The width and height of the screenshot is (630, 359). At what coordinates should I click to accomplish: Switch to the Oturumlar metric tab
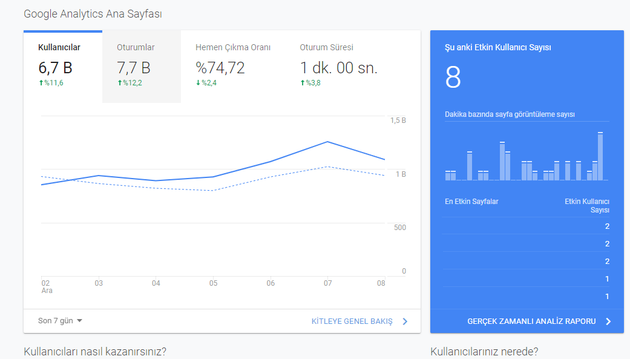click(x=142, y=67)
